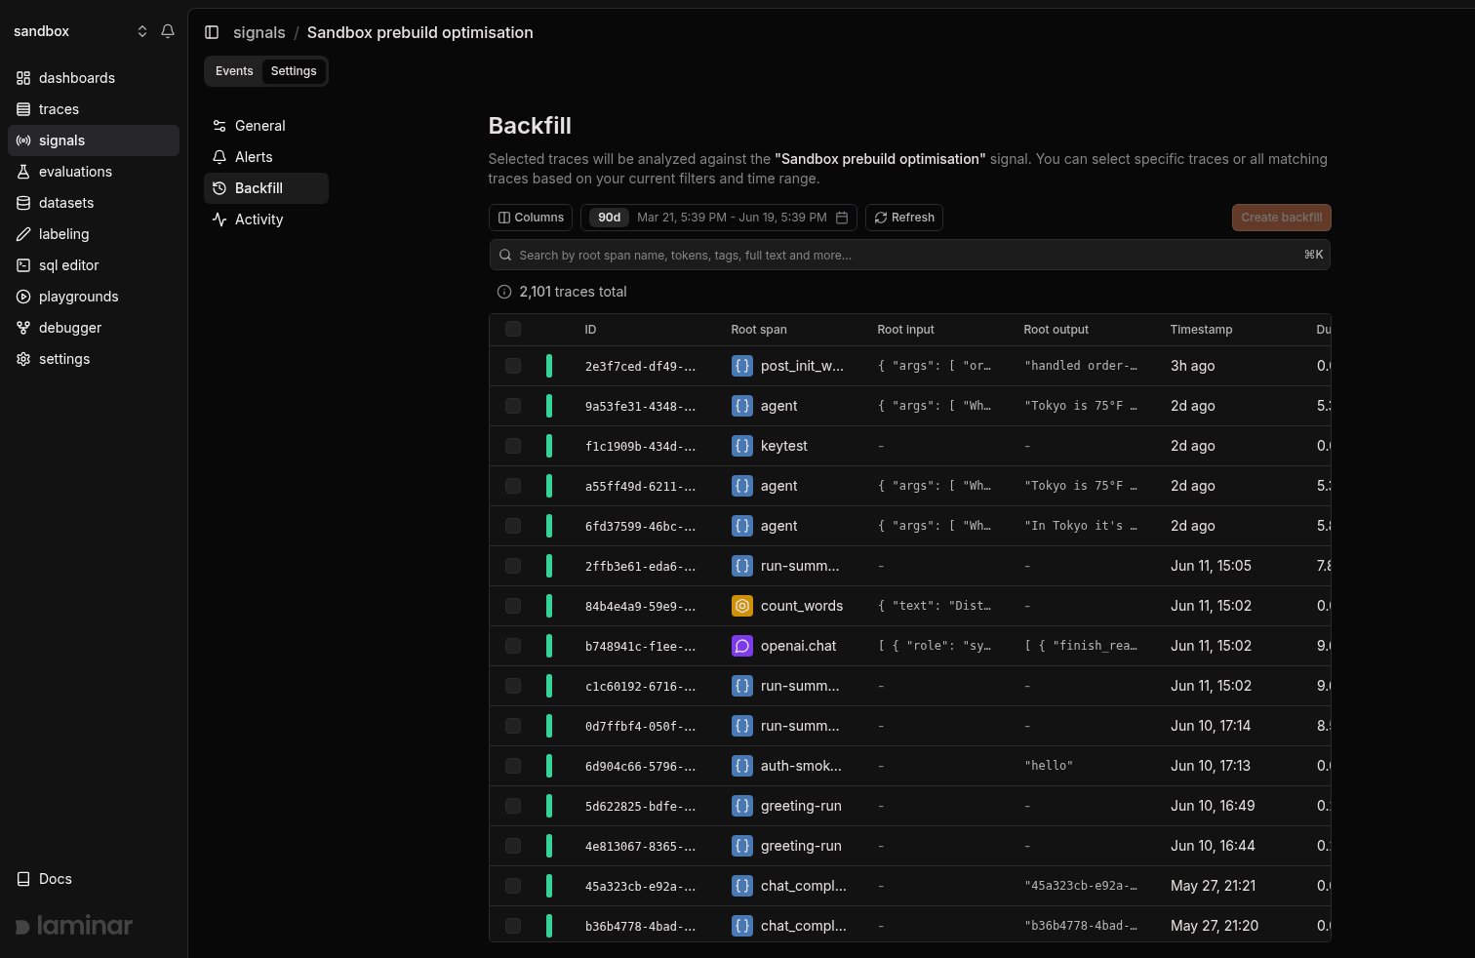Tick checkbox for trace 84b4e4a9-59e9

pyautogui.click(x=513, y=606)
